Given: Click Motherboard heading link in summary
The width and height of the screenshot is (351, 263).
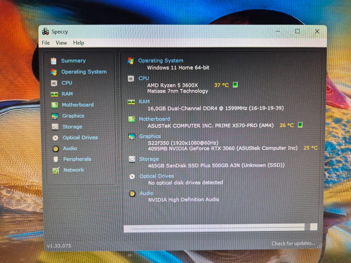Looking at the screenshot, I should (x=154, y=119).
